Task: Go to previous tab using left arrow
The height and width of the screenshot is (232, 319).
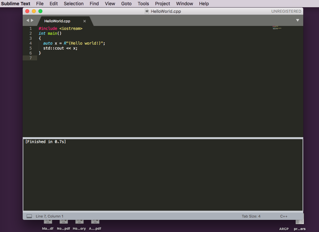Action: tap(28, 20)
